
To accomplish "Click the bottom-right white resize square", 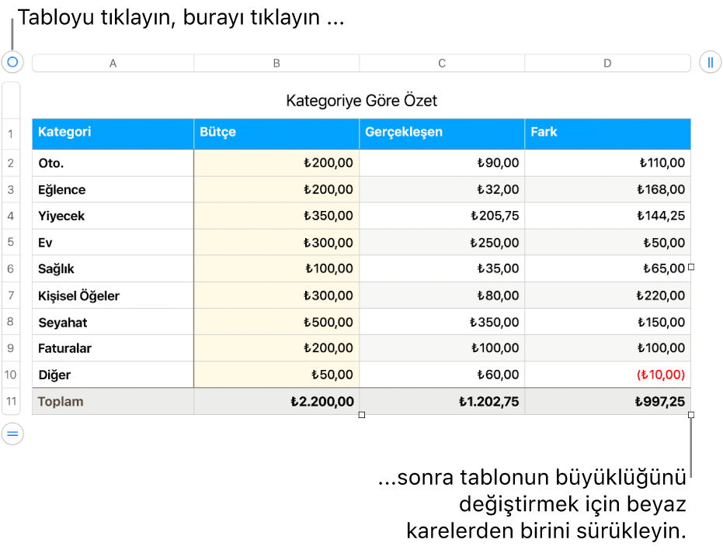I will 690,415.
